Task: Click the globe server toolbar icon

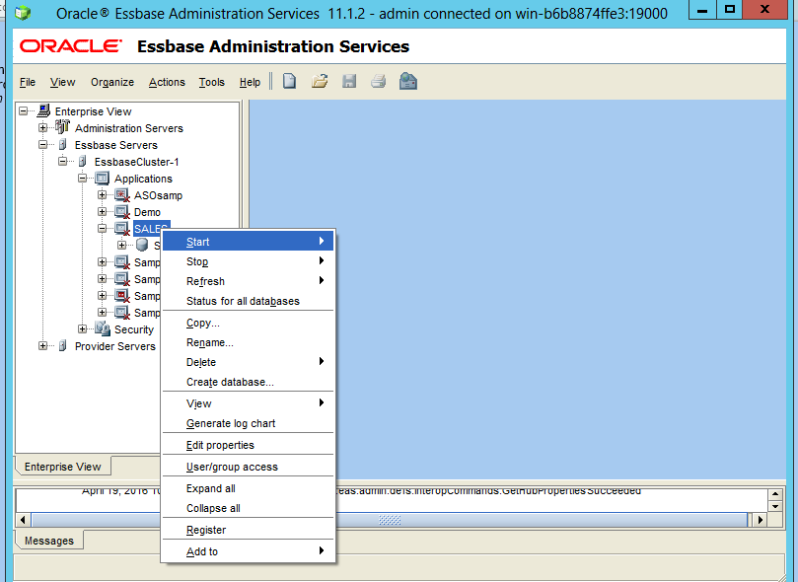Action: [408, 82]
